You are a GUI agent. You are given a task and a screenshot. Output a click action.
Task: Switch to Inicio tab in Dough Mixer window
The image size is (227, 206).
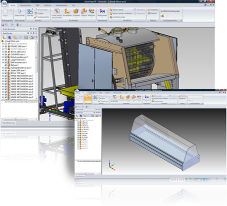[13, 5]
